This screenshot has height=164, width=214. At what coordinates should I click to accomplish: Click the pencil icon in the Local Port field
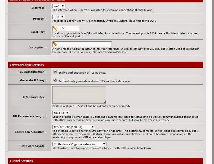[x=55, y=29]
